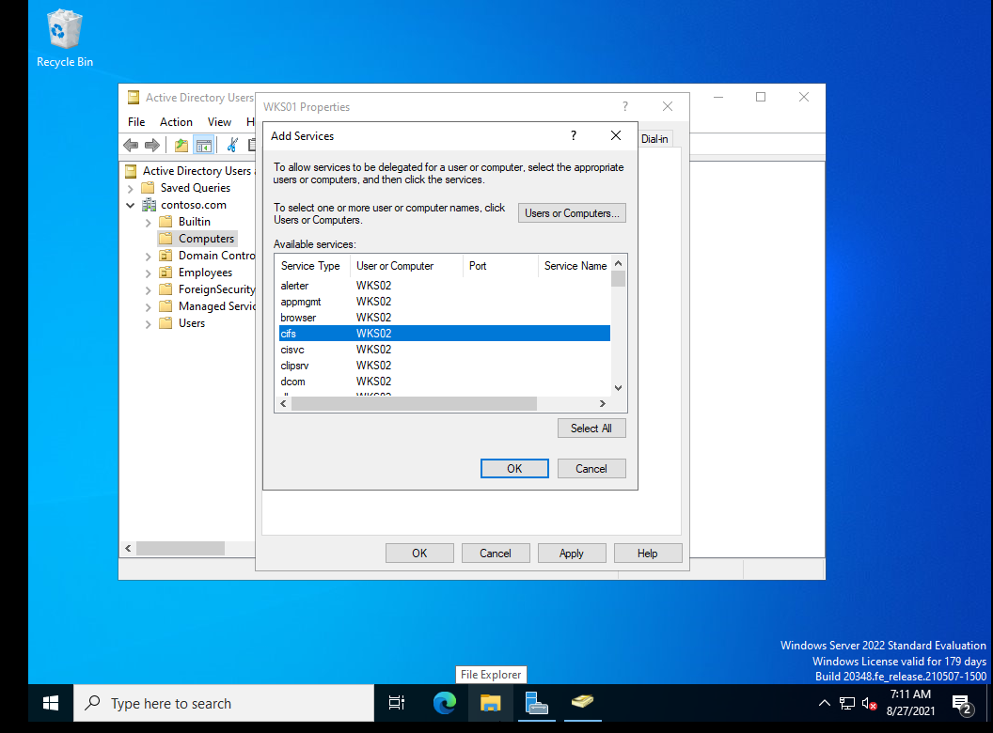Select Saved Queries in the console tree
The height and width of the screenshot is (733, 993).
[x=195, y=188]
